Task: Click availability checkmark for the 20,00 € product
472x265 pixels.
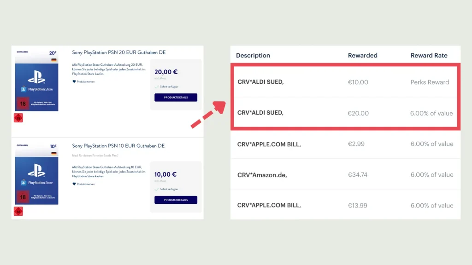Action: 157,86
